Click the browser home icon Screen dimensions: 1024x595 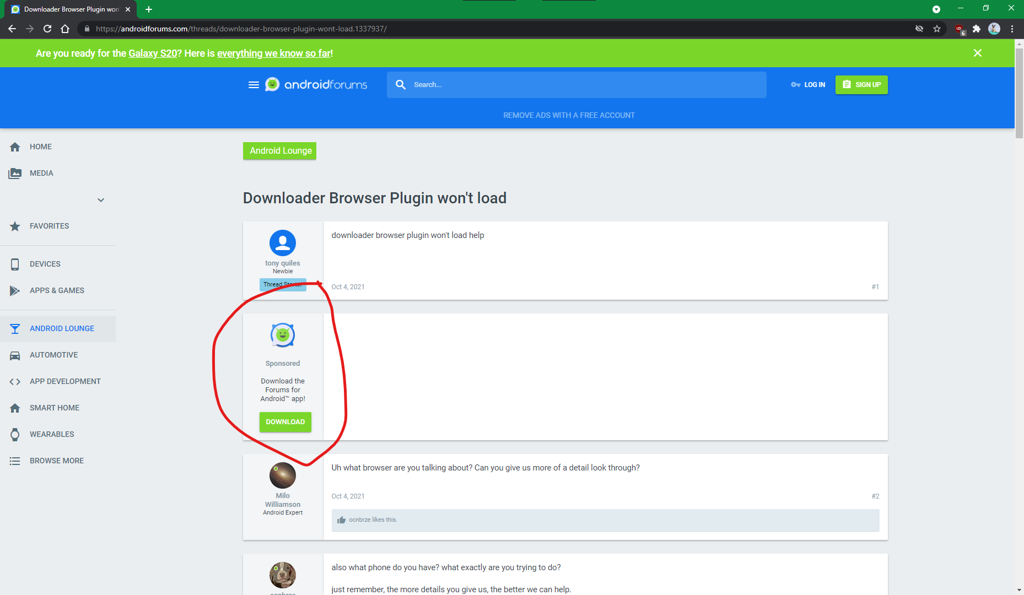pyautogui.click(x=65, y=29)
